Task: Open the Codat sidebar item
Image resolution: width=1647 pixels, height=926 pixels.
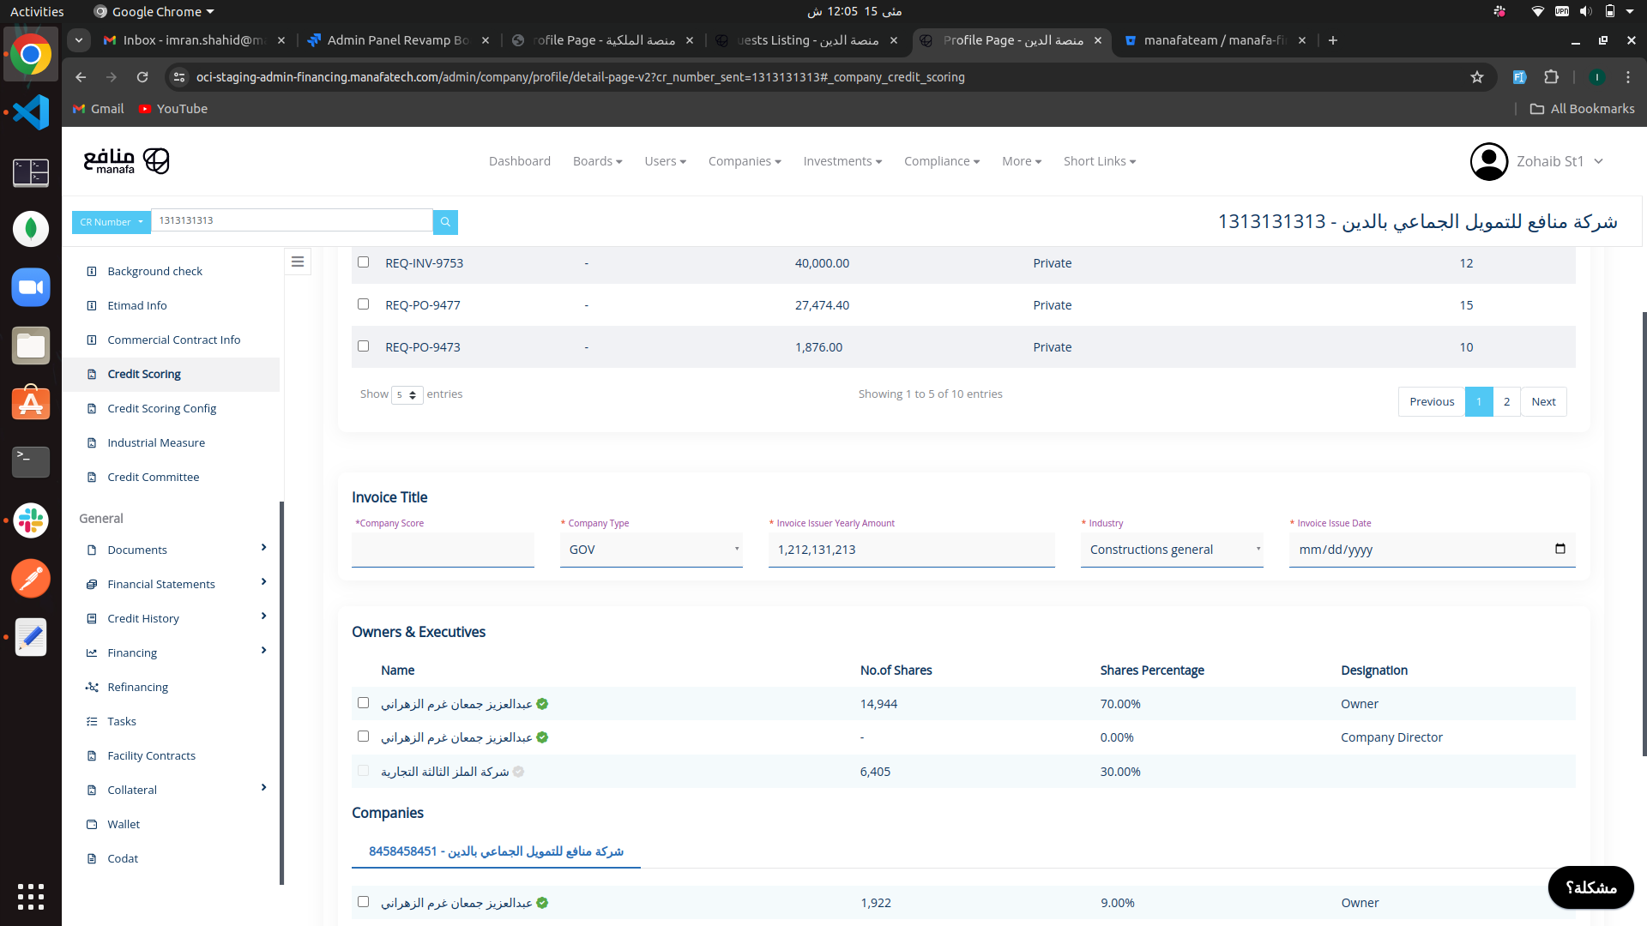Action: tap(122, 858)
